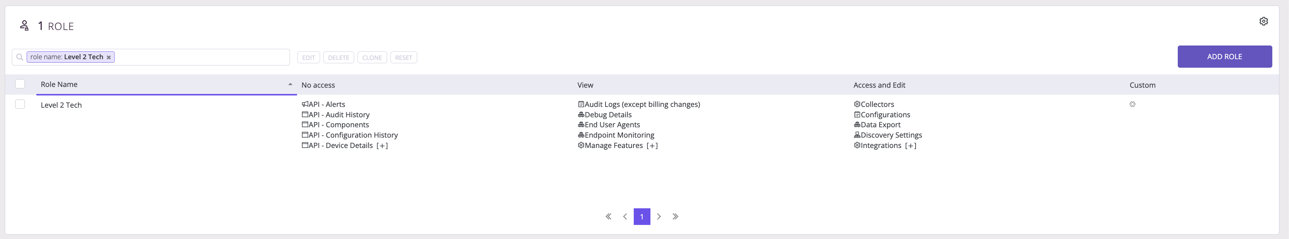The width and height of the screenshot is (1289, 239).
Task: Expand the No access list [+]
Action: point(382,146)
